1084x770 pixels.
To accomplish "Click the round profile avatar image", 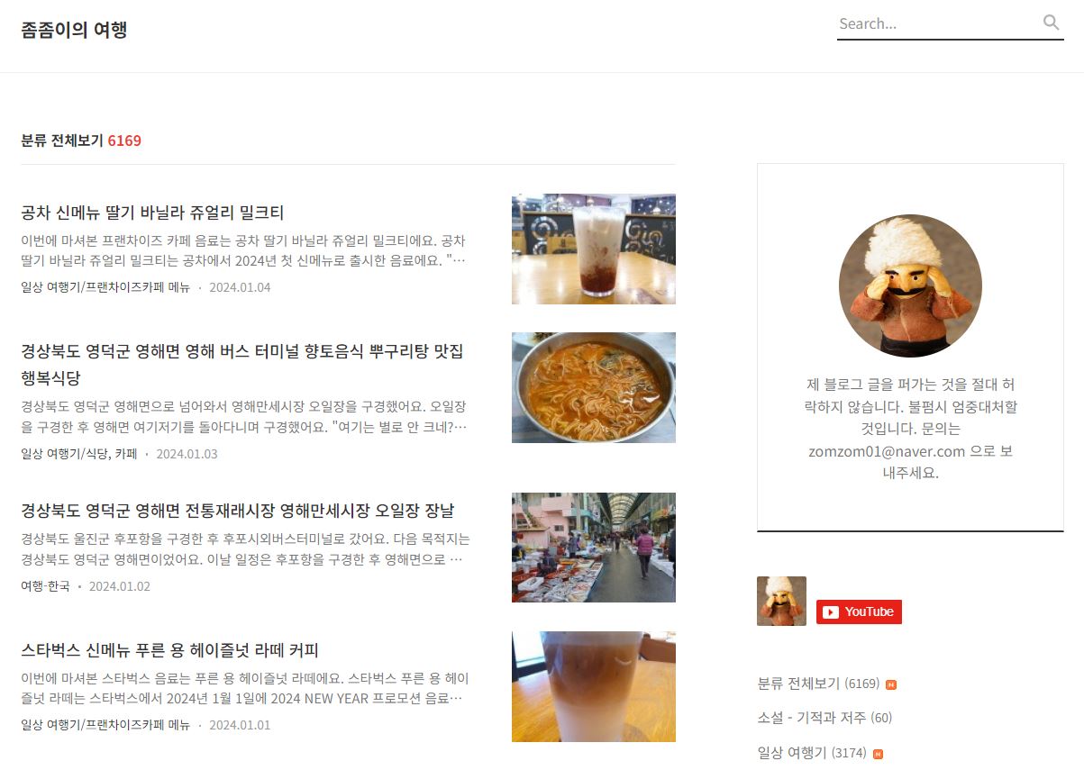I will click(910, 285).
